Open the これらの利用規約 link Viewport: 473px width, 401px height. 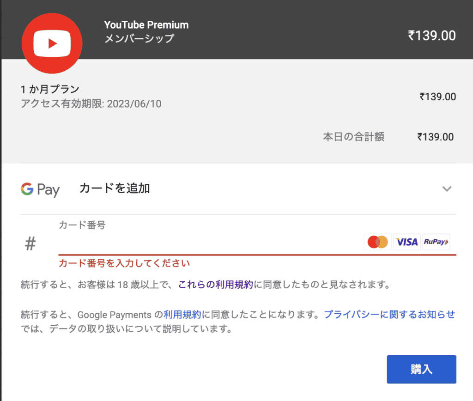tap(215, 285)
